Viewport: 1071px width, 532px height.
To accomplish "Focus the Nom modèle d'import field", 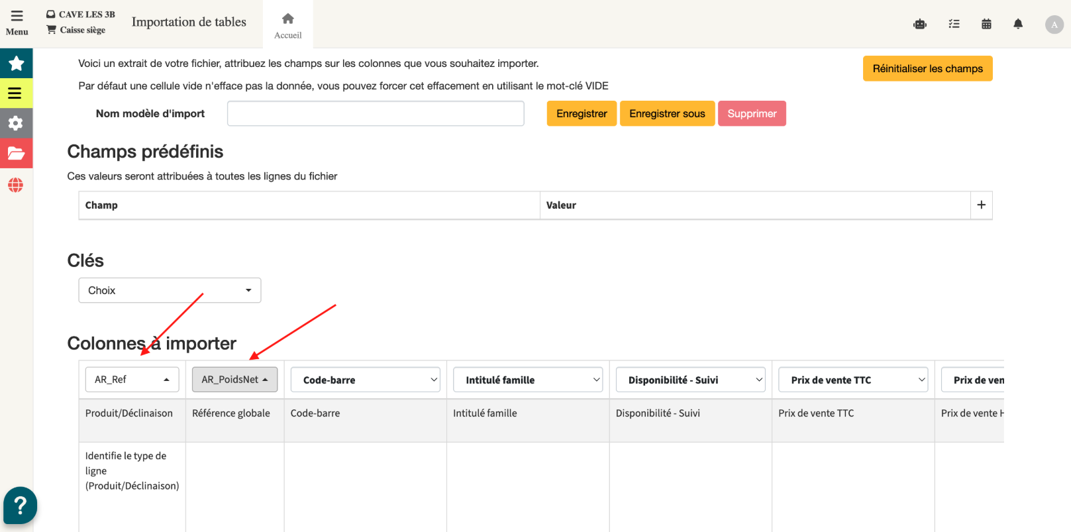I will click(x=376, y=113).
